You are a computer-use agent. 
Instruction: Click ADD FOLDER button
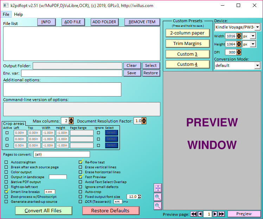(x=105, y=22)
